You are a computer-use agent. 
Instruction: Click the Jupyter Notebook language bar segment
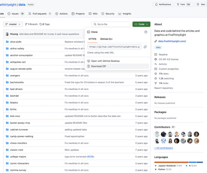[x=171, y=162]
